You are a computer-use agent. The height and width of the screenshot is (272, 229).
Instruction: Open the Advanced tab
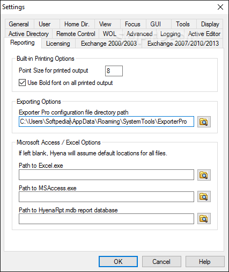(139, 34)
